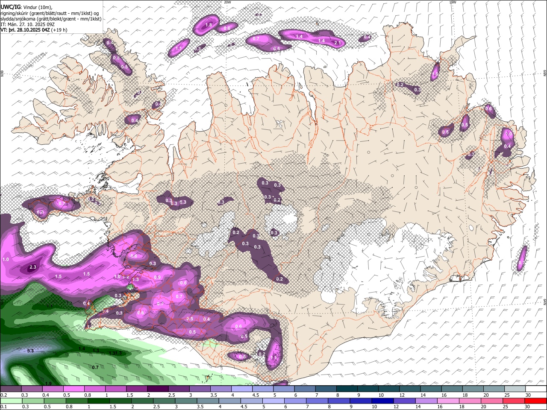Click the 1.9 rain value near legend
This screenshot has height=410, width=547.
pos(49,384)
